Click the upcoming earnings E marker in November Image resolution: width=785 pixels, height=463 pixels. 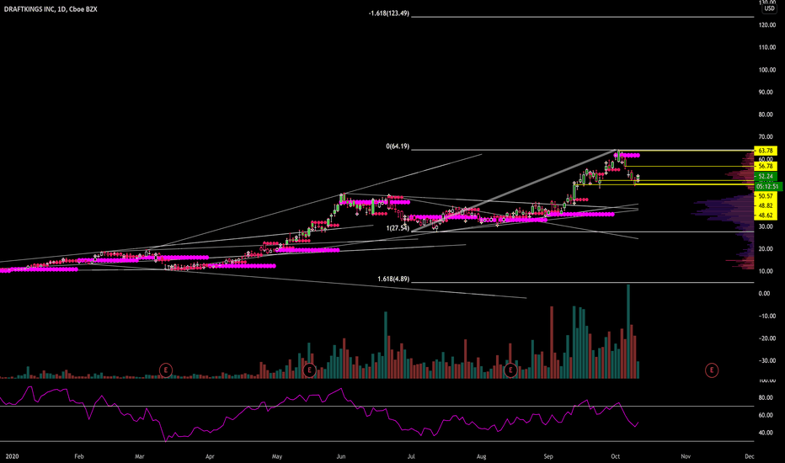(712, 370)
